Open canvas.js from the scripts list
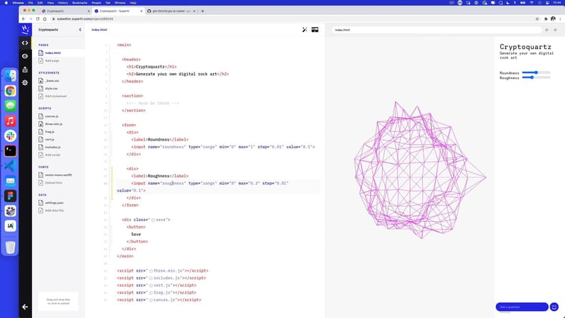The image size is (565, 318). [x=53, y=117]
